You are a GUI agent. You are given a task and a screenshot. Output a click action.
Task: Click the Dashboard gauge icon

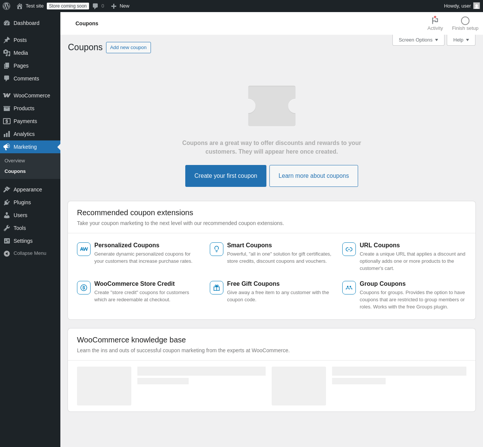[7, 23]
